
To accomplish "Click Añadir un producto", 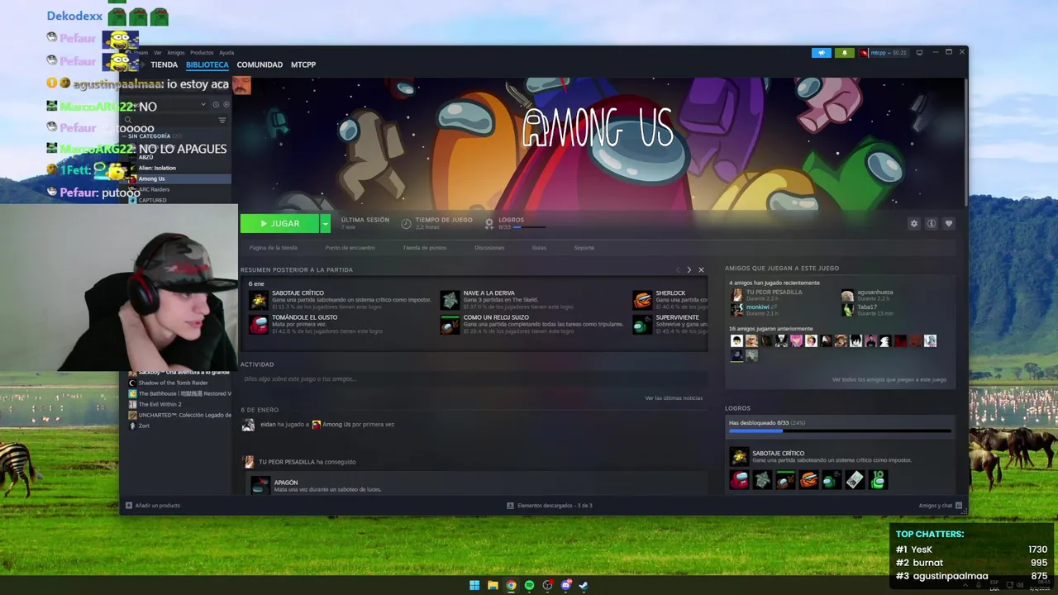I will point(152,506).
